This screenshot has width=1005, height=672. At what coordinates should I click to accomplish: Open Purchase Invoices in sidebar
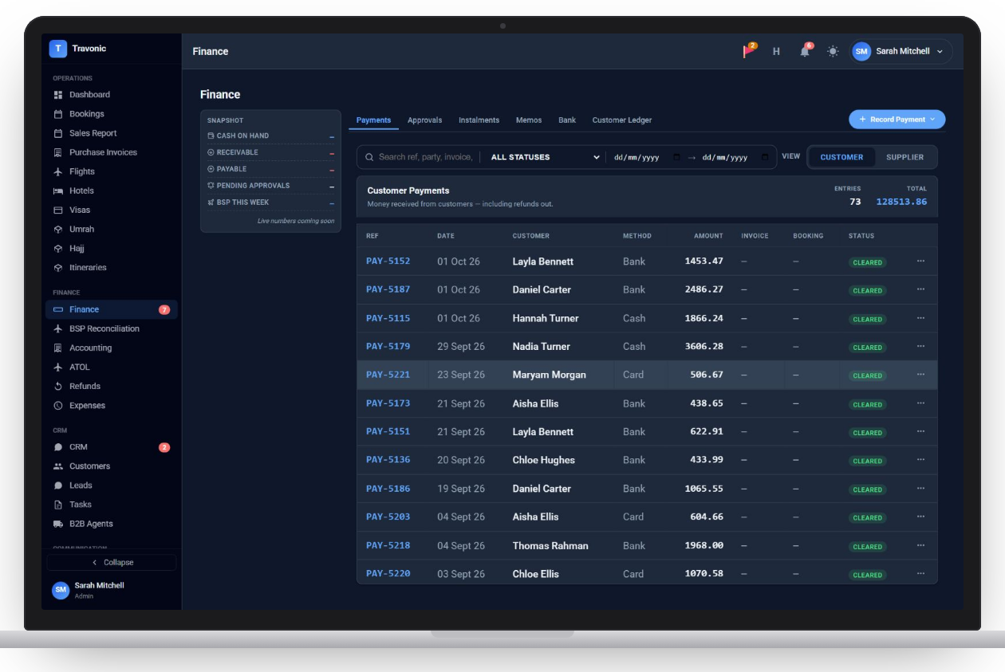pos(111,152)
